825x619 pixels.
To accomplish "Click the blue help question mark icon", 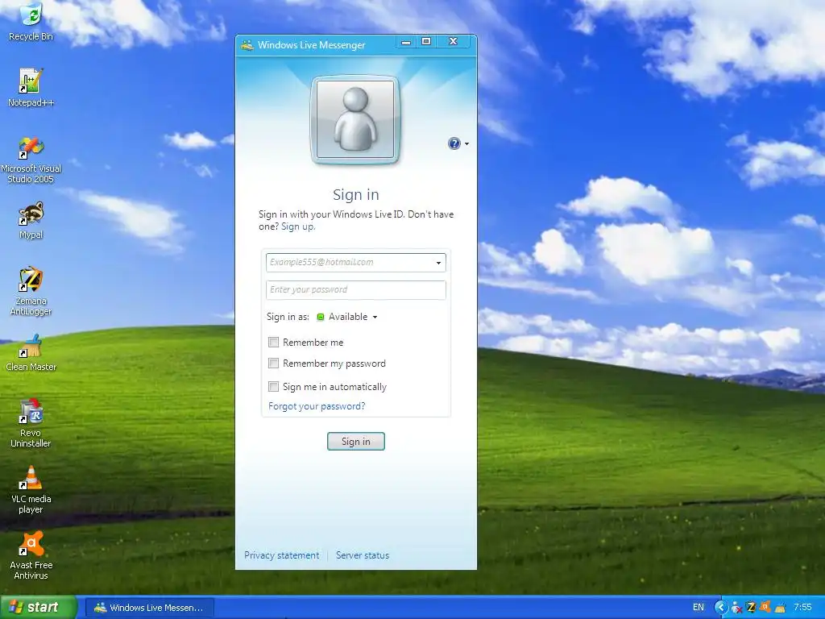I will click(454, 143).
